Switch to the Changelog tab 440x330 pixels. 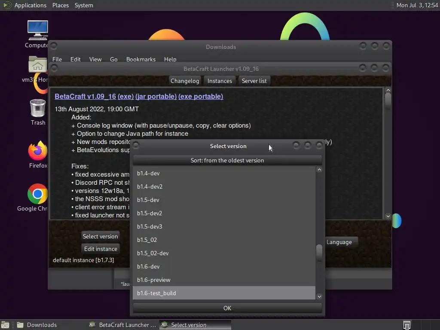pyautogui.click(x=185, y=81)
